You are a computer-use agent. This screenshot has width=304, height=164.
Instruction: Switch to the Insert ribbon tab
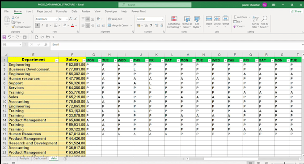tap(29, 11)
